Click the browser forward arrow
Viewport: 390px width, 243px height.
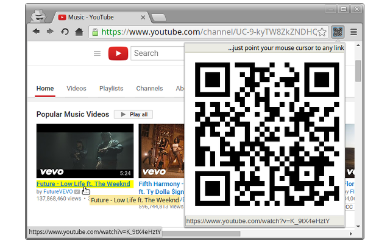[50, 32]
